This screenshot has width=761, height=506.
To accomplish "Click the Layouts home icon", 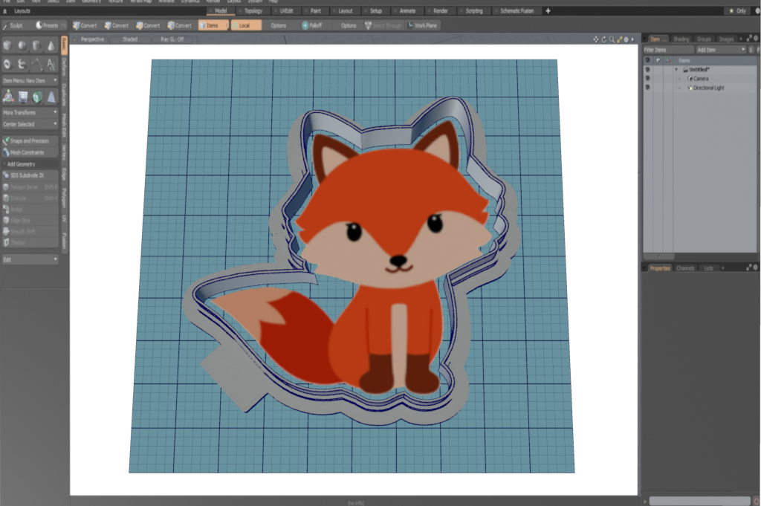I will coord(5,10).
